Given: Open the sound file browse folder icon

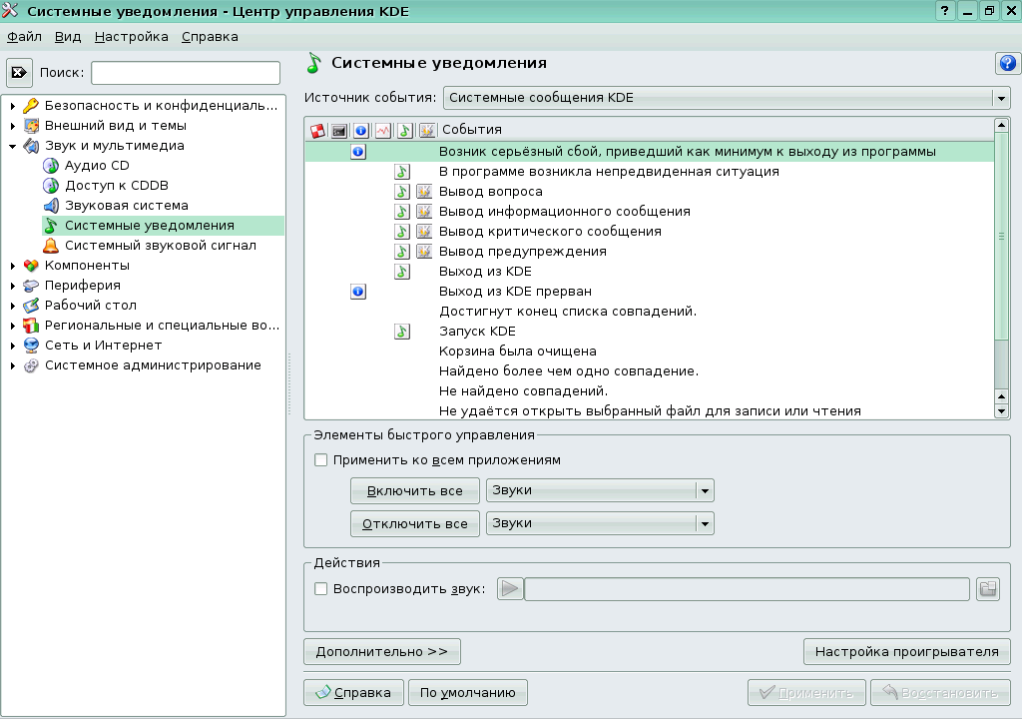Looking at the screenshot, I should (x=988, y=589).
